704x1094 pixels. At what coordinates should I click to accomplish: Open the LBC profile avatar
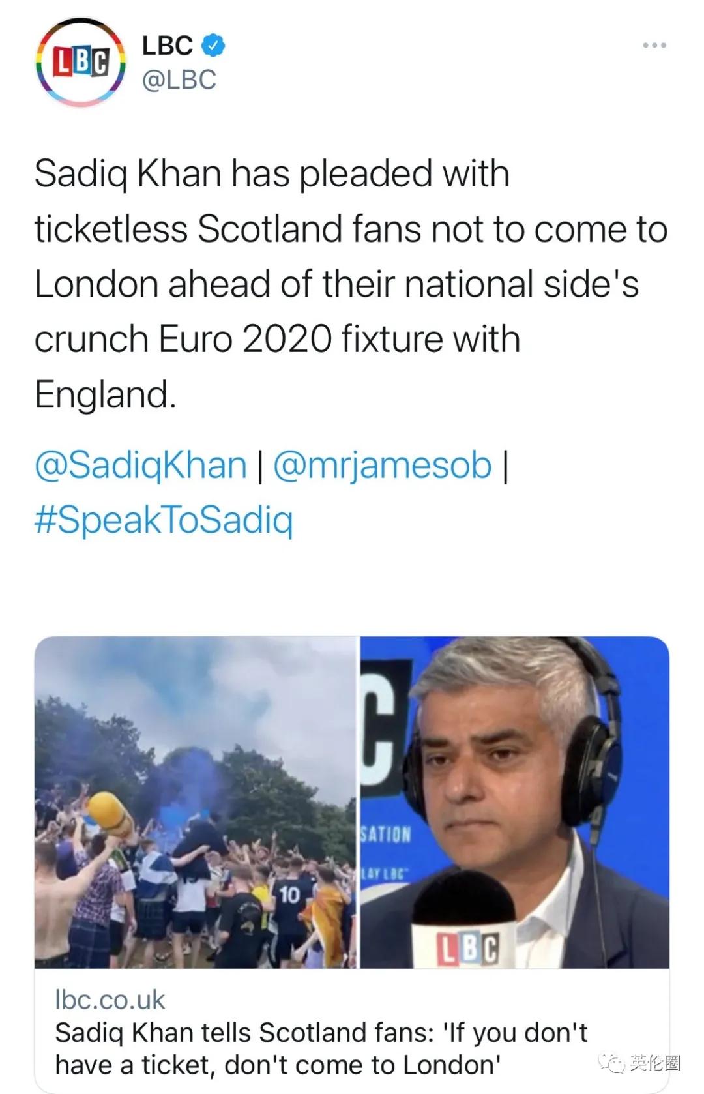point(80,63)
